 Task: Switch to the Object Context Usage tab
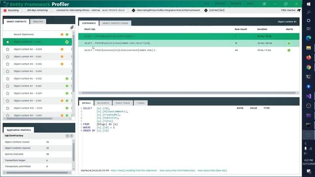click(x=115, y=23)
